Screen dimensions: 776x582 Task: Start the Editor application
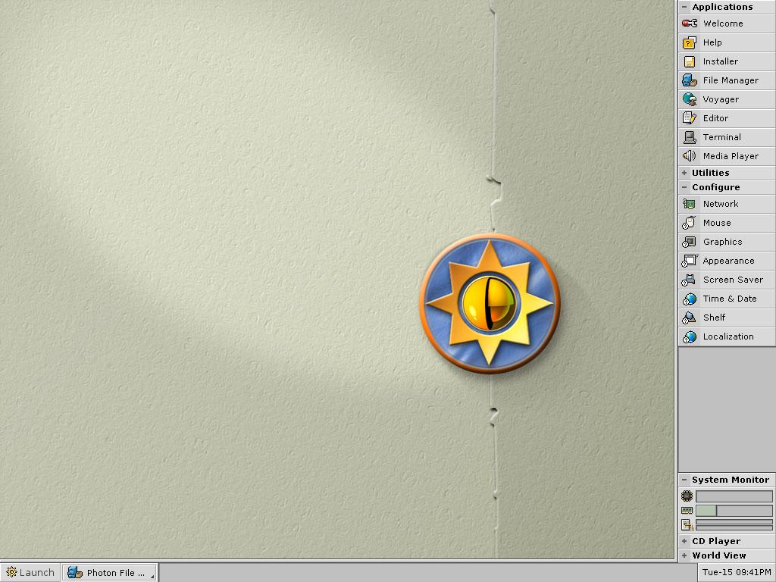(726, 118)
